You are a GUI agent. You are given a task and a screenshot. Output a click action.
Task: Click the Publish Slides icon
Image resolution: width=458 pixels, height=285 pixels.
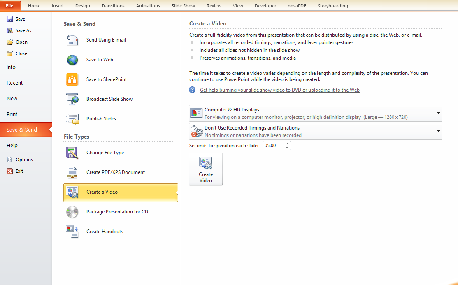coord(72,119)
